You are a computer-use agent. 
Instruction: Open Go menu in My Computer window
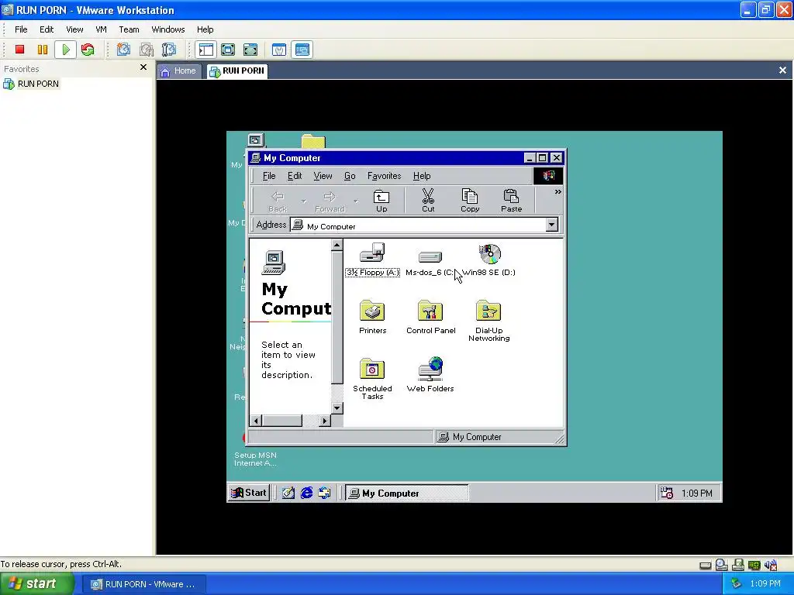click(350, 176)
